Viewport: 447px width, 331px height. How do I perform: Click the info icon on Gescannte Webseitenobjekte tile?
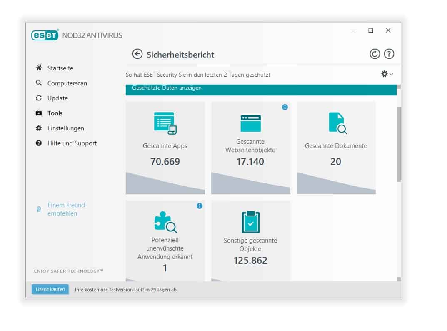[285, 107]
